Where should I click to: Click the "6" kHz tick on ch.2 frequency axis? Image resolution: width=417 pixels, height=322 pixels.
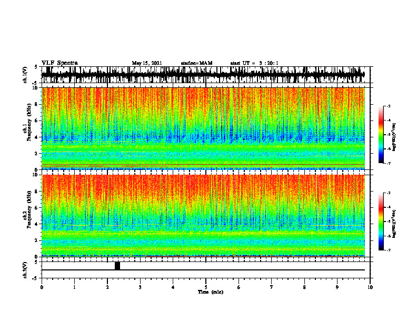click(37, 208)
